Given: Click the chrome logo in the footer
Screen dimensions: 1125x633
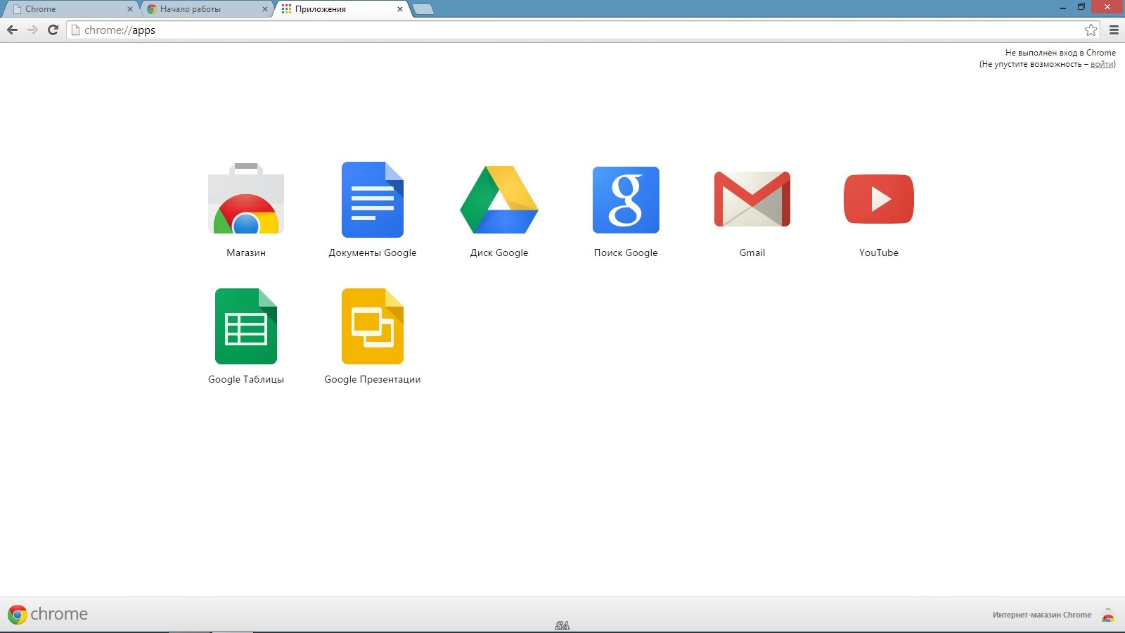Looking at the screenshot, I should pos(48,614).
